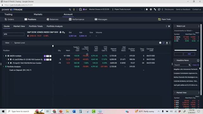The image size is (203, 114).
Task: Click the Contact us link
Action: [x=197, y=9]
